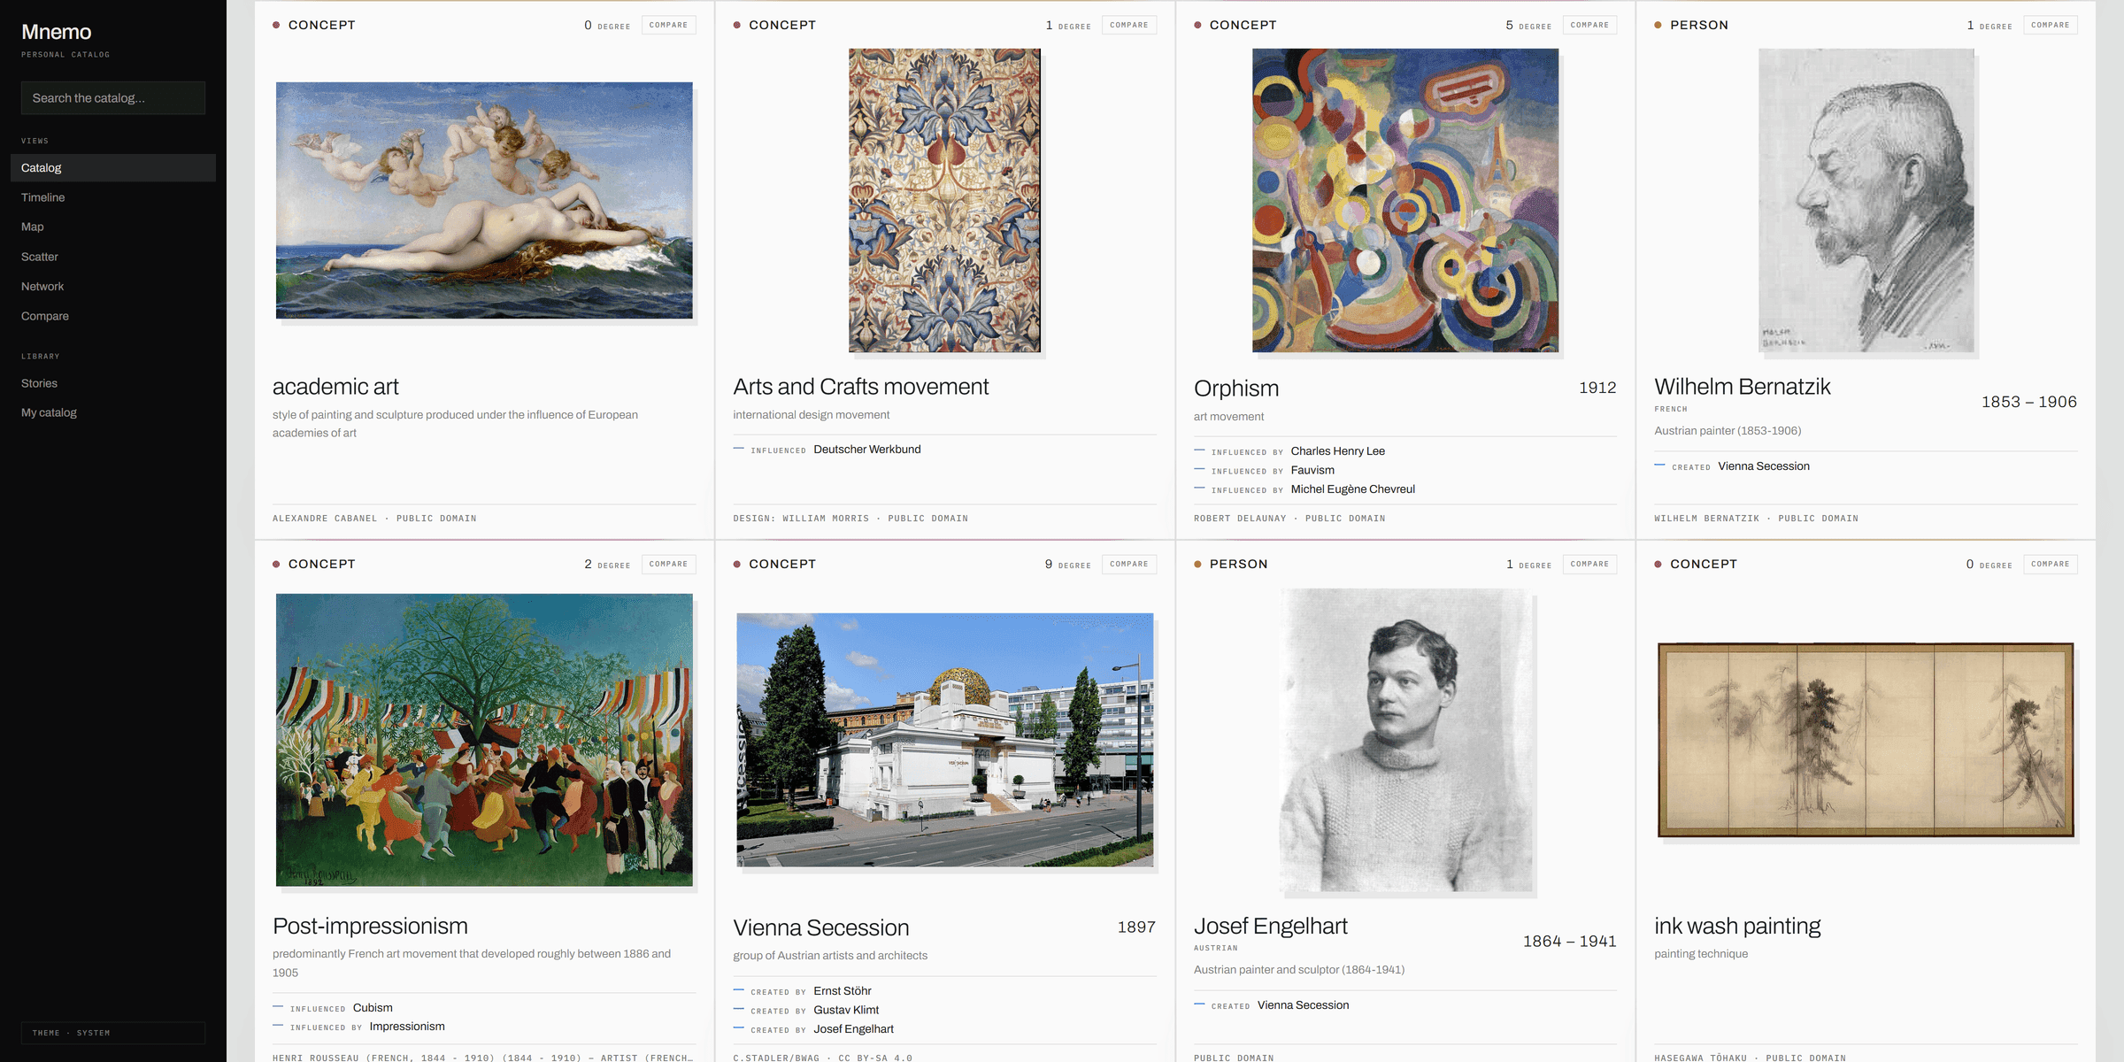
Task: Open the Cubism relation link
Action: (373, 1008)
